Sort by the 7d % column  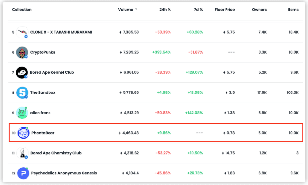click(198, 10)
